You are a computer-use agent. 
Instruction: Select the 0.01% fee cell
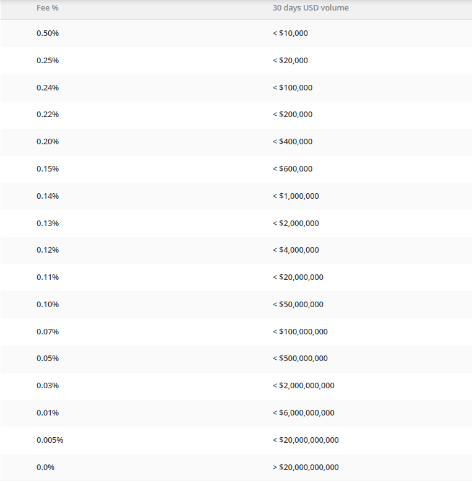48,413
